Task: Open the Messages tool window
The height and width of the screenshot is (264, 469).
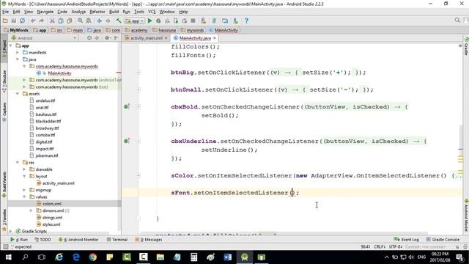Action: (x=149, y=240)
